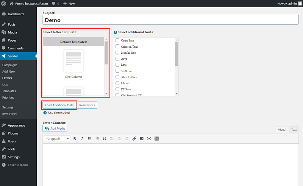Open Priorities submenu item
The width and height of the screenshot is (303, 186).
(x=8, y=98)
